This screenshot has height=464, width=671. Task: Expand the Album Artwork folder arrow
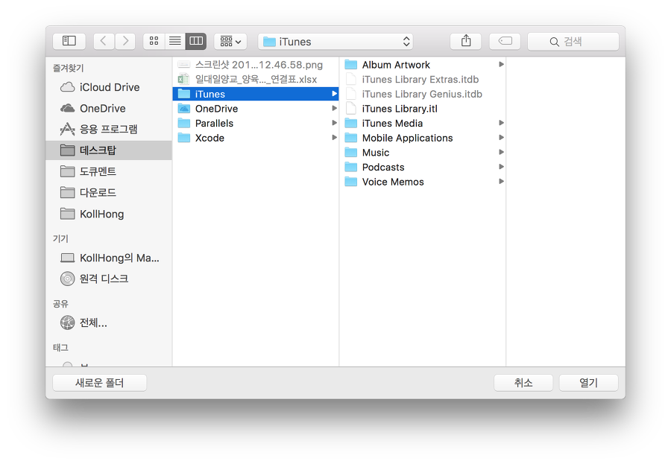(x=501, y=65)
